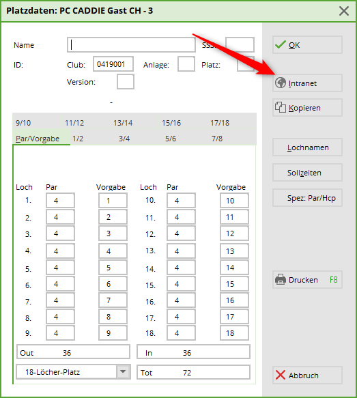357x398 pixels.
Task: Open Intranet via the globe icon
Action: tap(281, 83)
